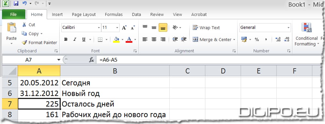Copy the selected cell
Image resolution: width=325 pixels, height=124 pixels.
30,33
